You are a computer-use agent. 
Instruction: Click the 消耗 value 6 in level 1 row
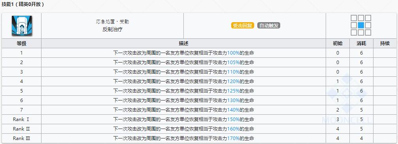(x=361, y=53)
